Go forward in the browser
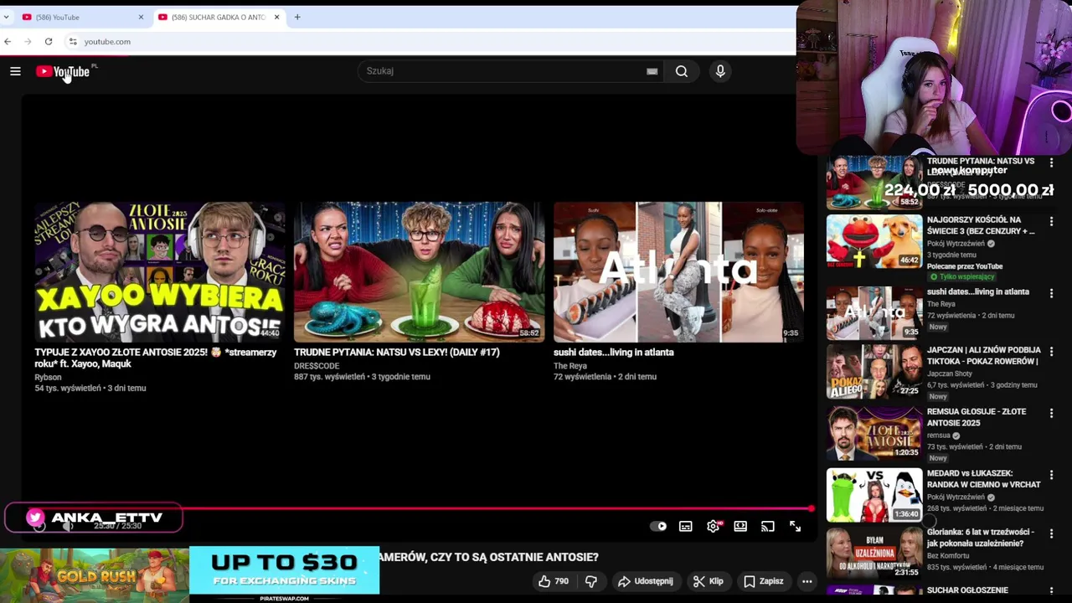The image size is (1072, 603). [28, 41]
